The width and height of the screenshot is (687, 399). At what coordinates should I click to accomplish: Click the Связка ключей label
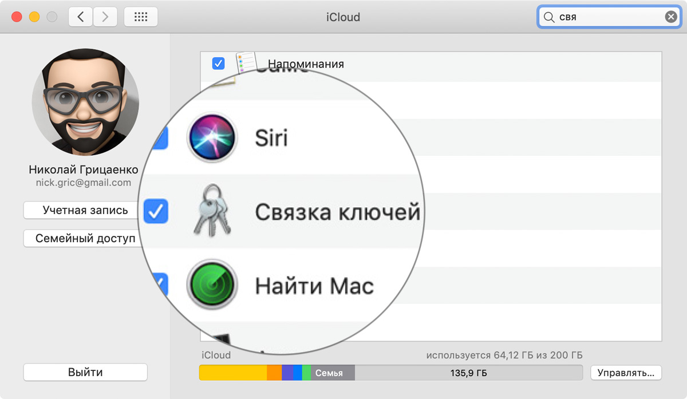tap(338, 212)
